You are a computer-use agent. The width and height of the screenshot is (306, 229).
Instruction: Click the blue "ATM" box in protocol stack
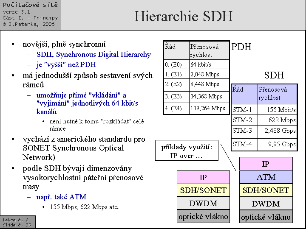tap(266, 177)
